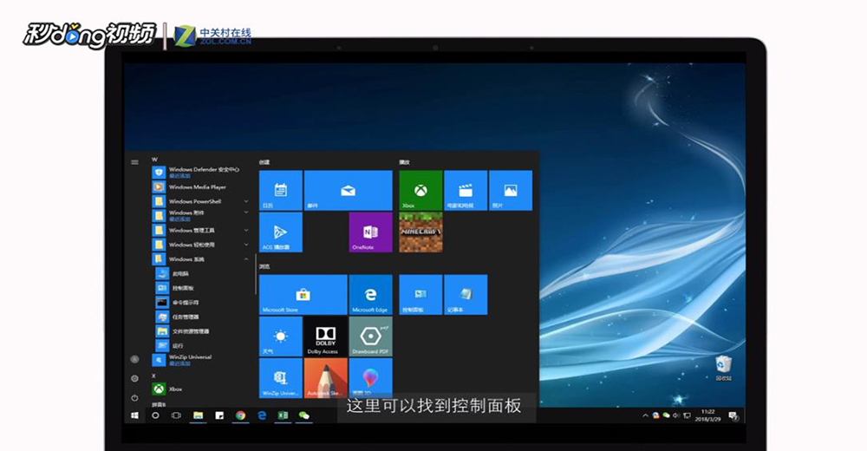Click the 播放 tile group title
Screen dimensions: 867x451
[405, 162]
